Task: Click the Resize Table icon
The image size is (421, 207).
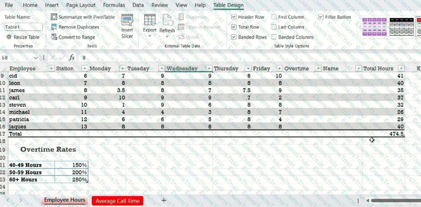Action: tap(9, 37)
